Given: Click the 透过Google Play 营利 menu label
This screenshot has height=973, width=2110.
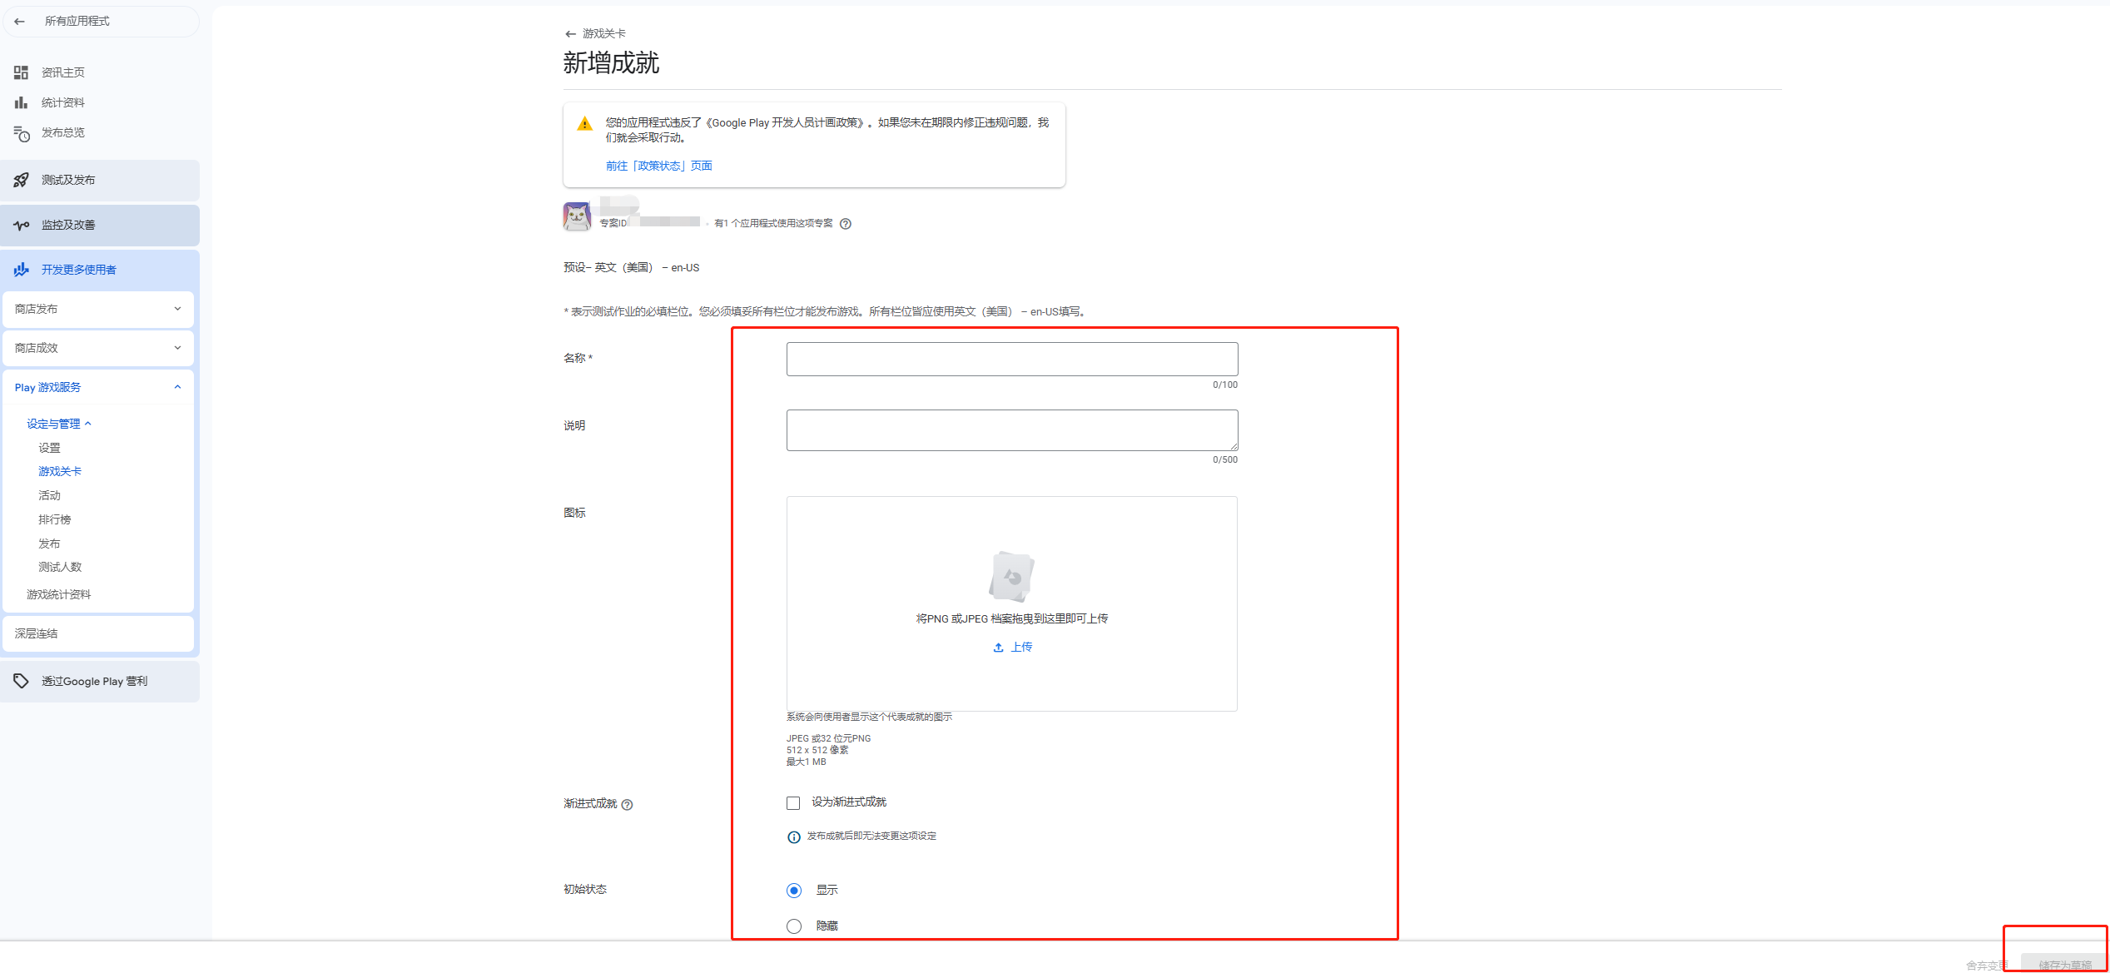Looking at the screenshot, I should click(95, 681).
